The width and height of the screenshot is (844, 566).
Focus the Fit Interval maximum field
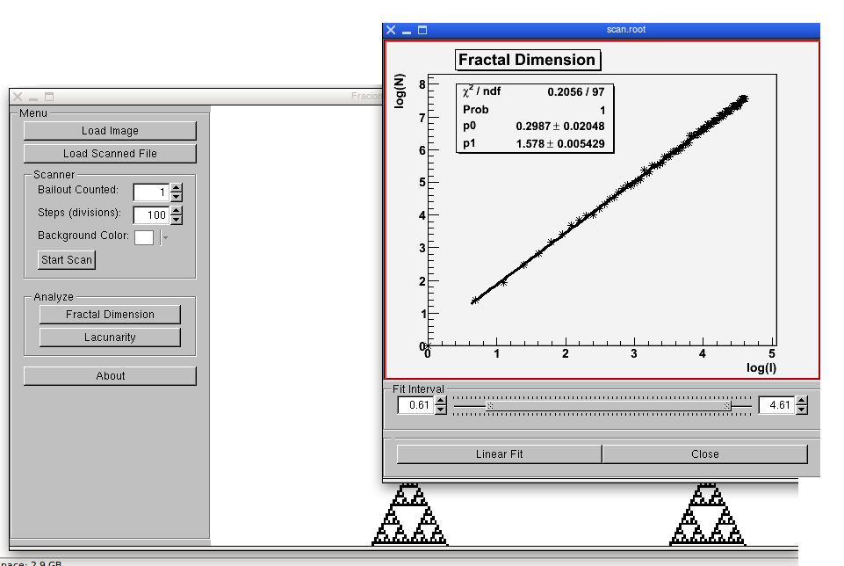[x=775, y=405]
